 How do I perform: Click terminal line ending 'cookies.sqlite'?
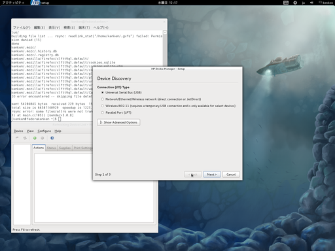point(63,63)
